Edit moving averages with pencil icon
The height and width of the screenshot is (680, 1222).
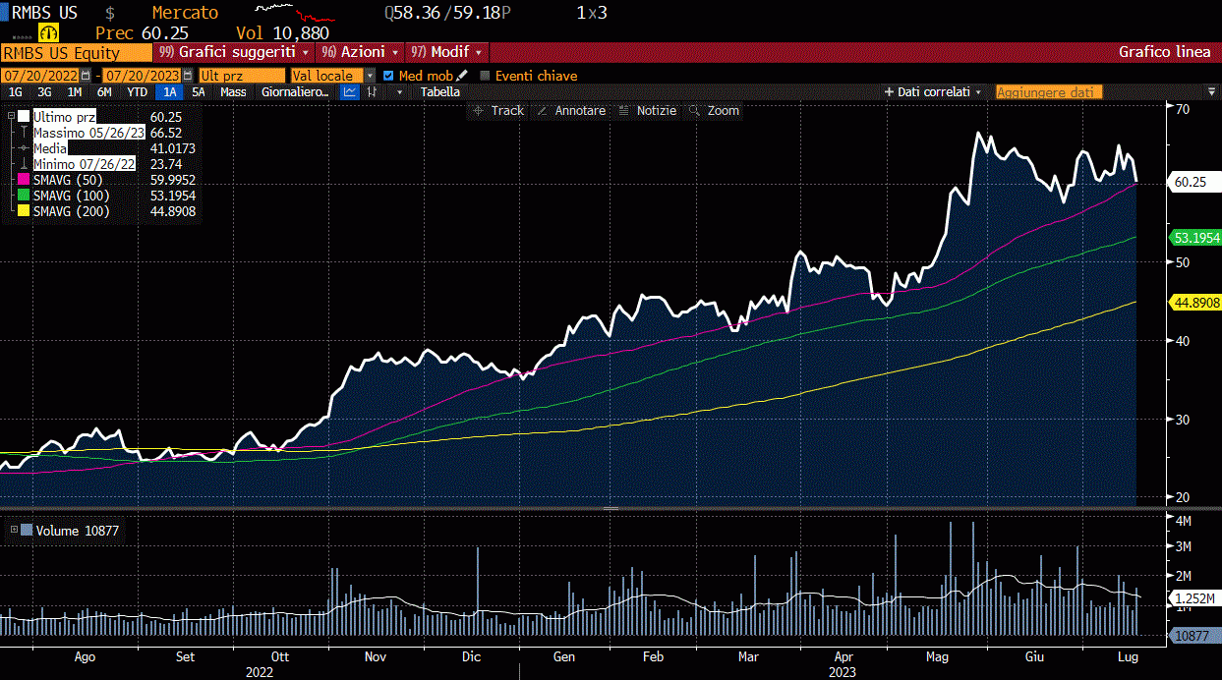[461, 76]
